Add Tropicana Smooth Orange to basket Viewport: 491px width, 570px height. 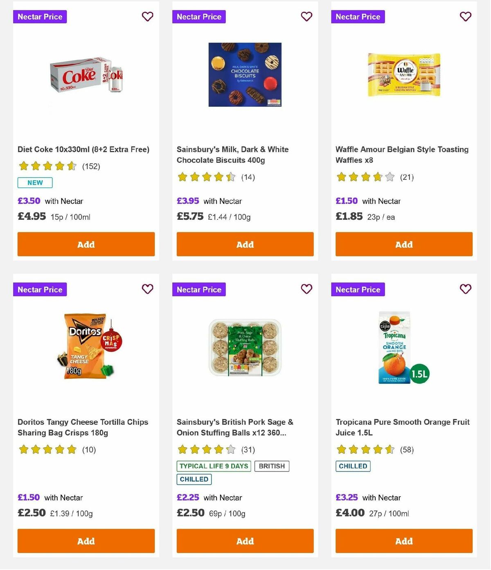click(404, 541)
